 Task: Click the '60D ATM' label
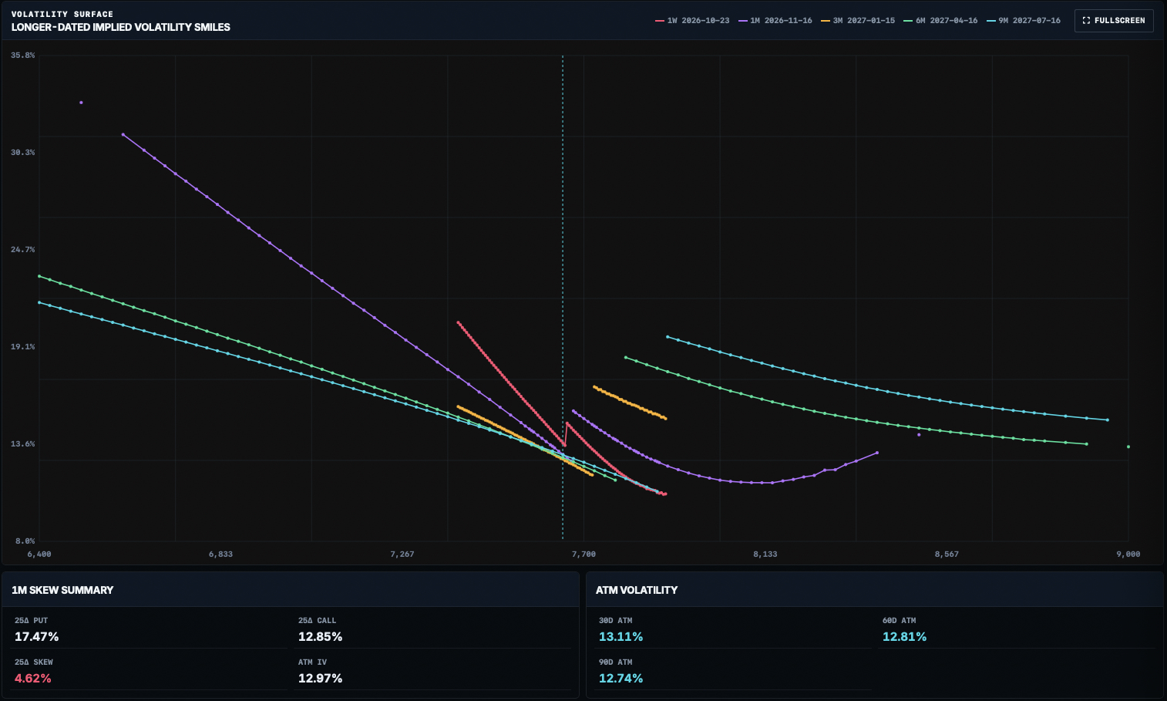(900, 620)
